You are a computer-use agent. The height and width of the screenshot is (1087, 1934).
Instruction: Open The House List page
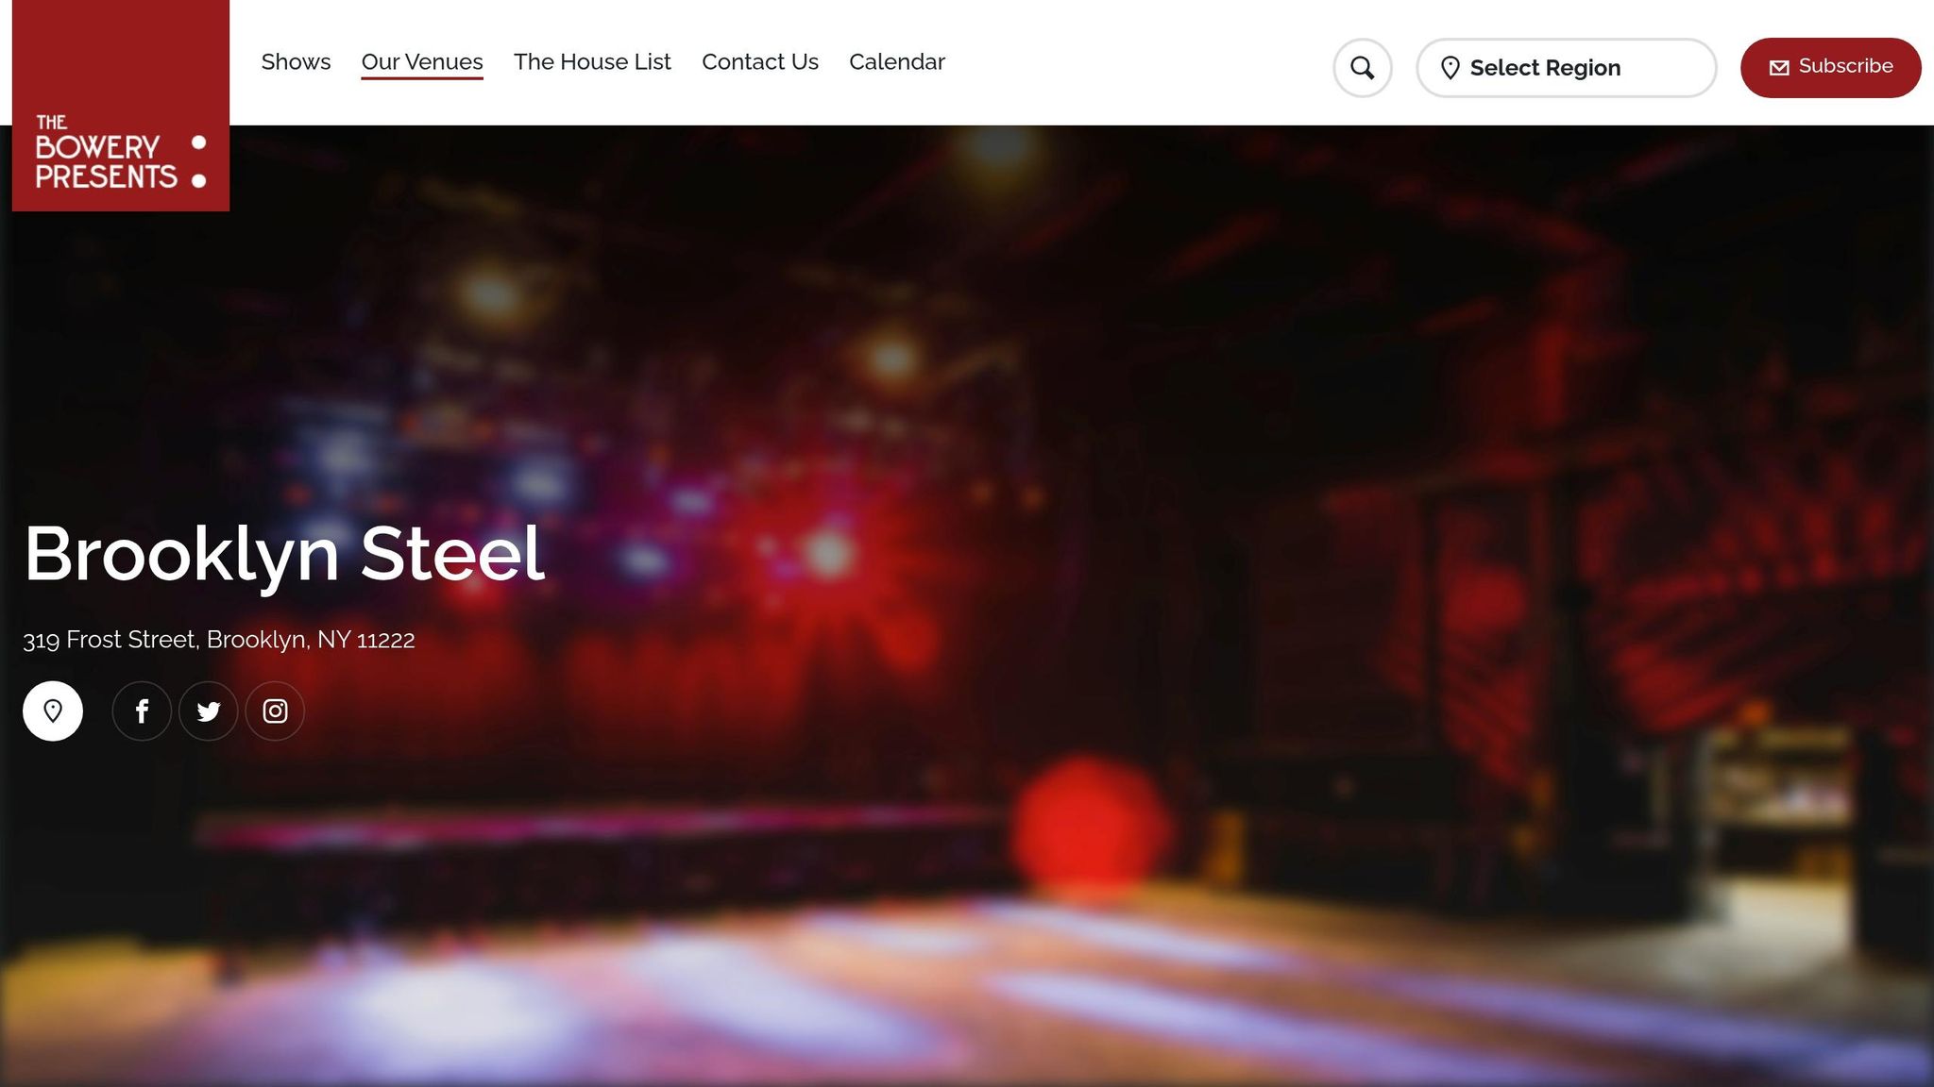coord(592,62)
